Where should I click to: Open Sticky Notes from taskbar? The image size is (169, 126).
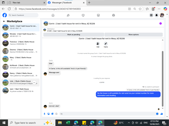(x=84, y=123)
